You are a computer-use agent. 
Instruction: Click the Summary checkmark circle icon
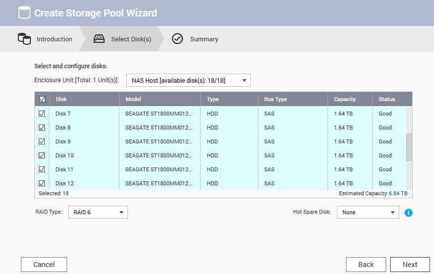177,39
